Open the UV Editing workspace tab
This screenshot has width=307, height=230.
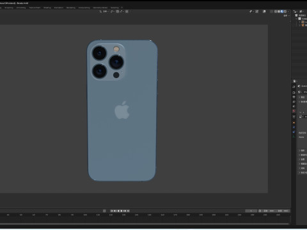coord(20,8)
